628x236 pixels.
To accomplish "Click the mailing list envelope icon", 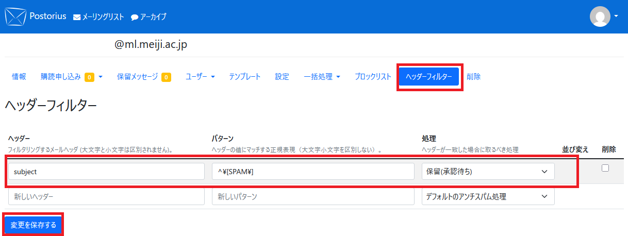I will pos(77,17).
